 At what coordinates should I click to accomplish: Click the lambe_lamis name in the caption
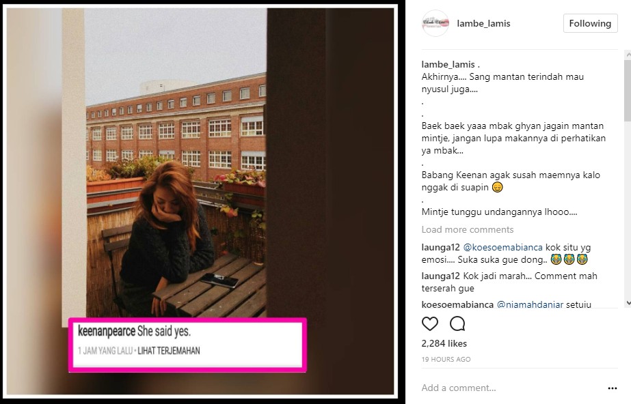pyautogui.click(x=448, y=64)
